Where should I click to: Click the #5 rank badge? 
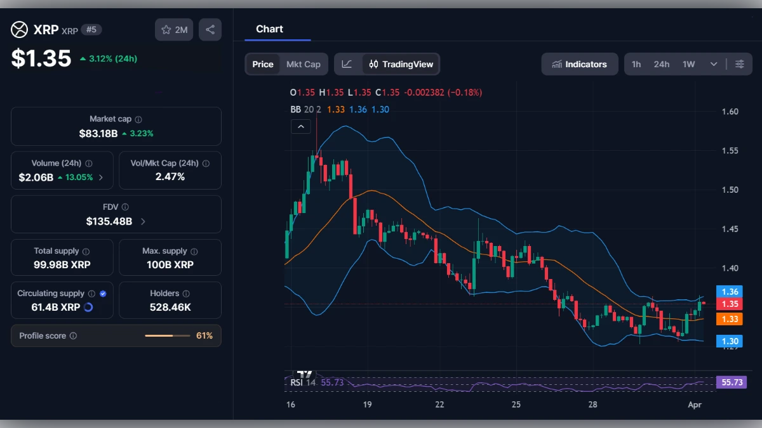point(91,29)
